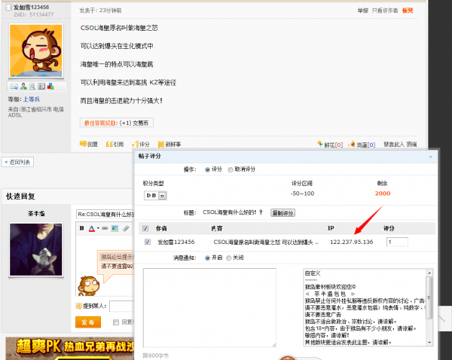This screenshot has width=452, height=360.
Task: Click the 返回列表 button
Action: tap(17, 162)
